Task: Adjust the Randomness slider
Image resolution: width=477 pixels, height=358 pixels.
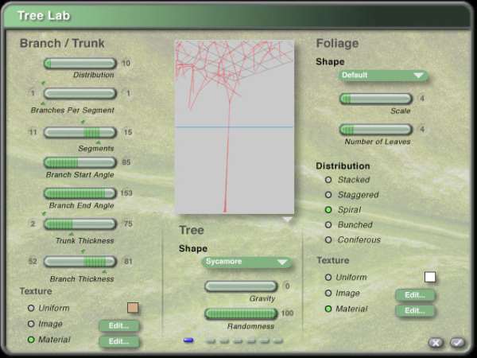Action: 241,313
